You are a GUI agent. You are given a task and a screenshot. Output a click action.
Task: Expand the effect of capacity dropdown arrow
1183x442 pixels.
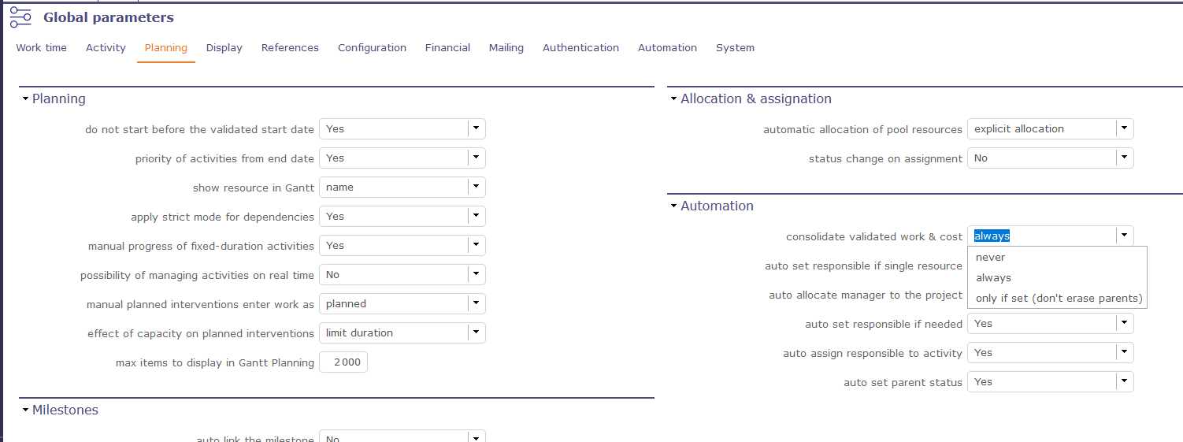coord(476,333)
